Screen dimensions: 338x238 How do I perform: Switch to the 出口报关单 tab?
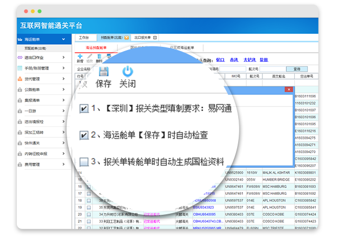[142, 38]
